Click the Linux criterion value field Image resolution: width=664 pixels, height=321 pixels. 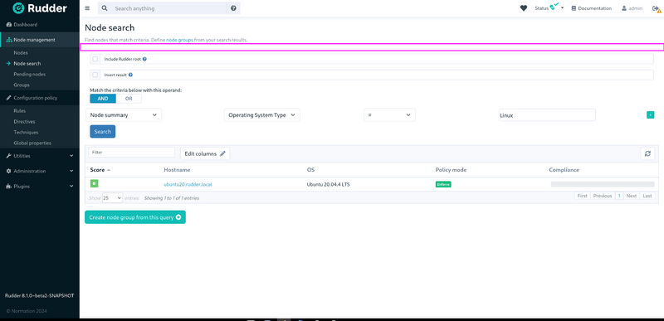pos(547,115)
